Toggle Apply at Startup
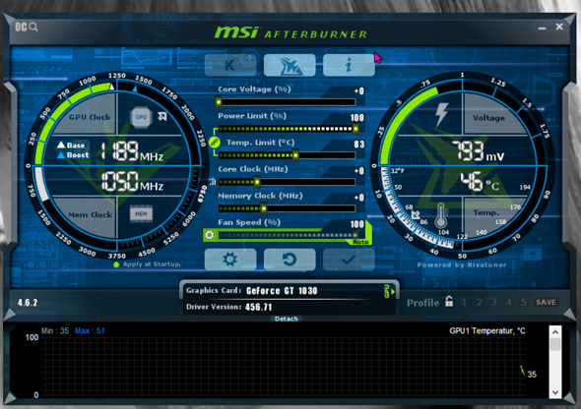This screenshot has height=409, width=581. tap(147, 264)
